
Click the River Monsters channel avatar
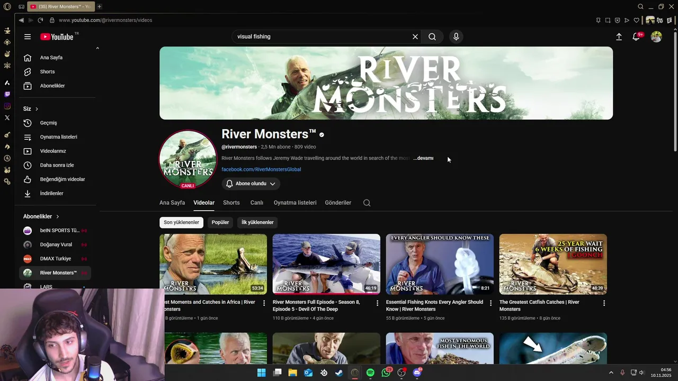click(188, 158)
